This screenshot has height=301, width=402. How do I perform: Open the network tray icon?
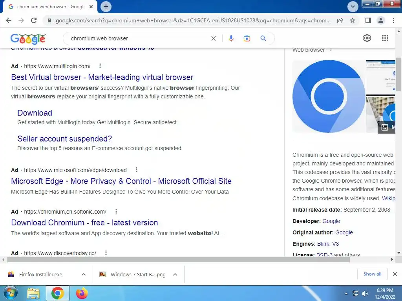[x=356, y=294]
